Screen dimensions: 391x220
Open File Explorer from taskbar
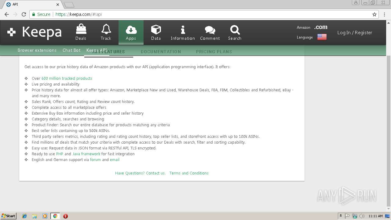click(35, 216)
